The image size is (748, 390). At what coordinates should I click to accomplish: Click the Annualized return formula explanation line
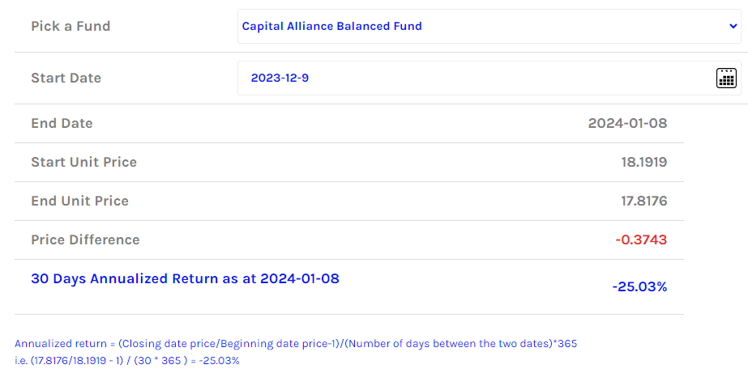tap(296, 344)
